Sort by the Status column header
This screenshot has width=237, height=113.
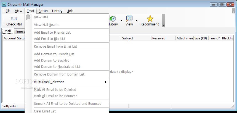point(21,38)
